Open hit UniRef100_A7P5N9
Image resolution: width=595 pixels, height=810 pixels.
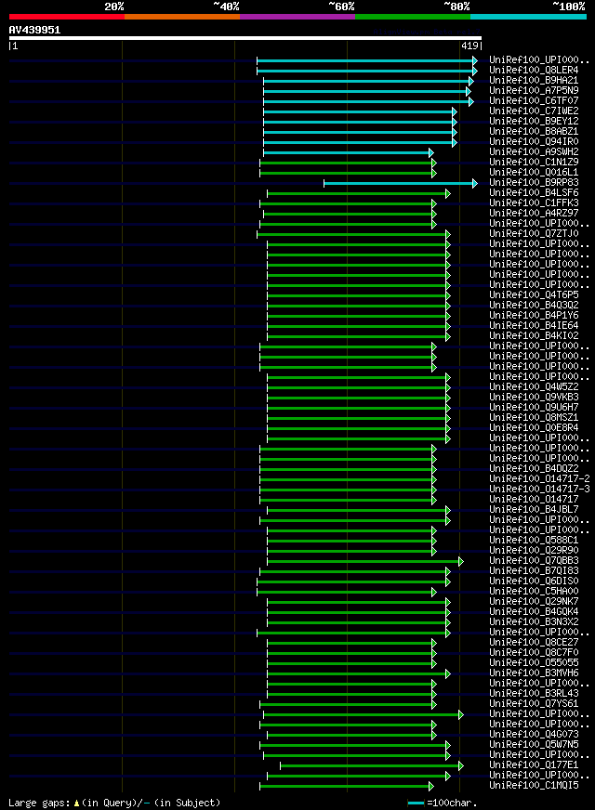[x=534, y=91]
